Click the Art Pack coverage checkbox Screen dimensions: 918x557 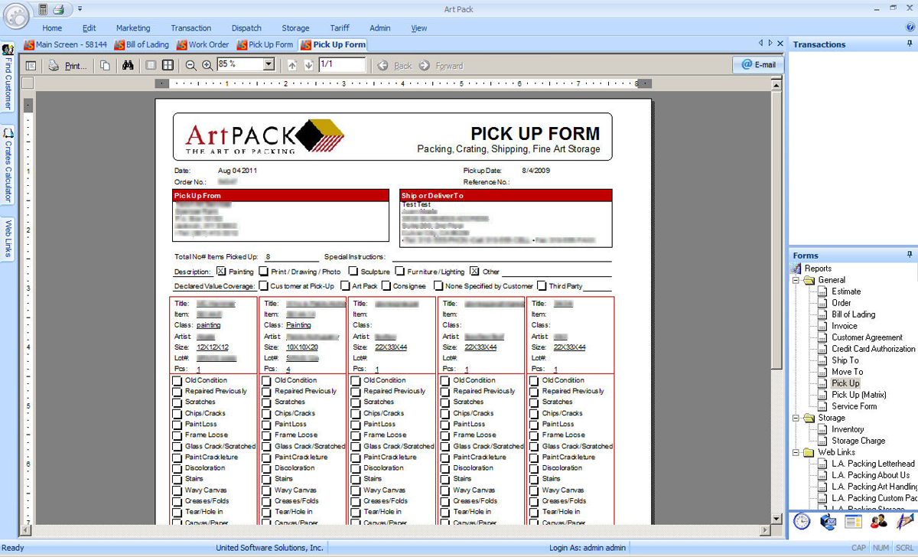345,286
